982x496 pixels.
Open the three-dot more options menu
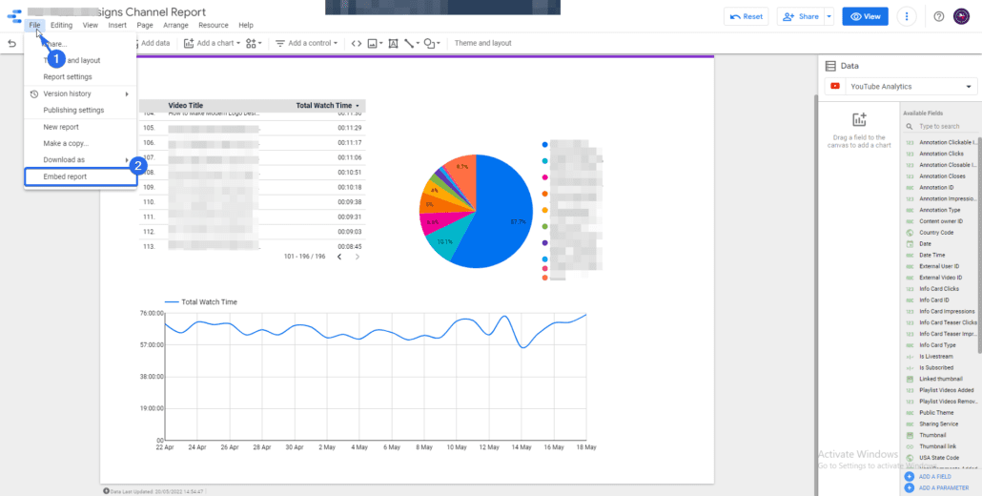pyautogui.click(x=906, y=16)
